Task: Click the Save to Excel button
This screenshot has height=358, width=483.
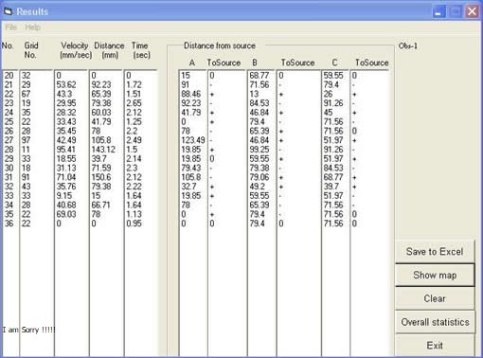Action: pyautogui.click(x=435, y=252)
